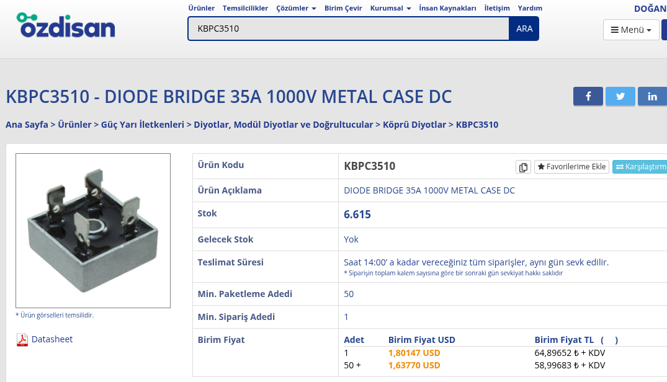This screenshot has height=382, width=667.
Task: Share product on Facebook
Action: tap(588, 96)
